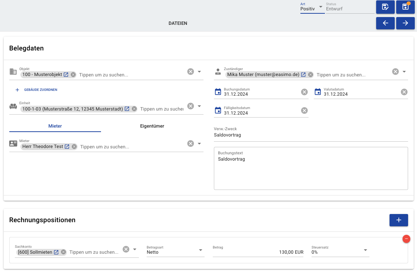Click the Einheit search input
The height and width of the screenshot is (273, 417).
point(162,109)
